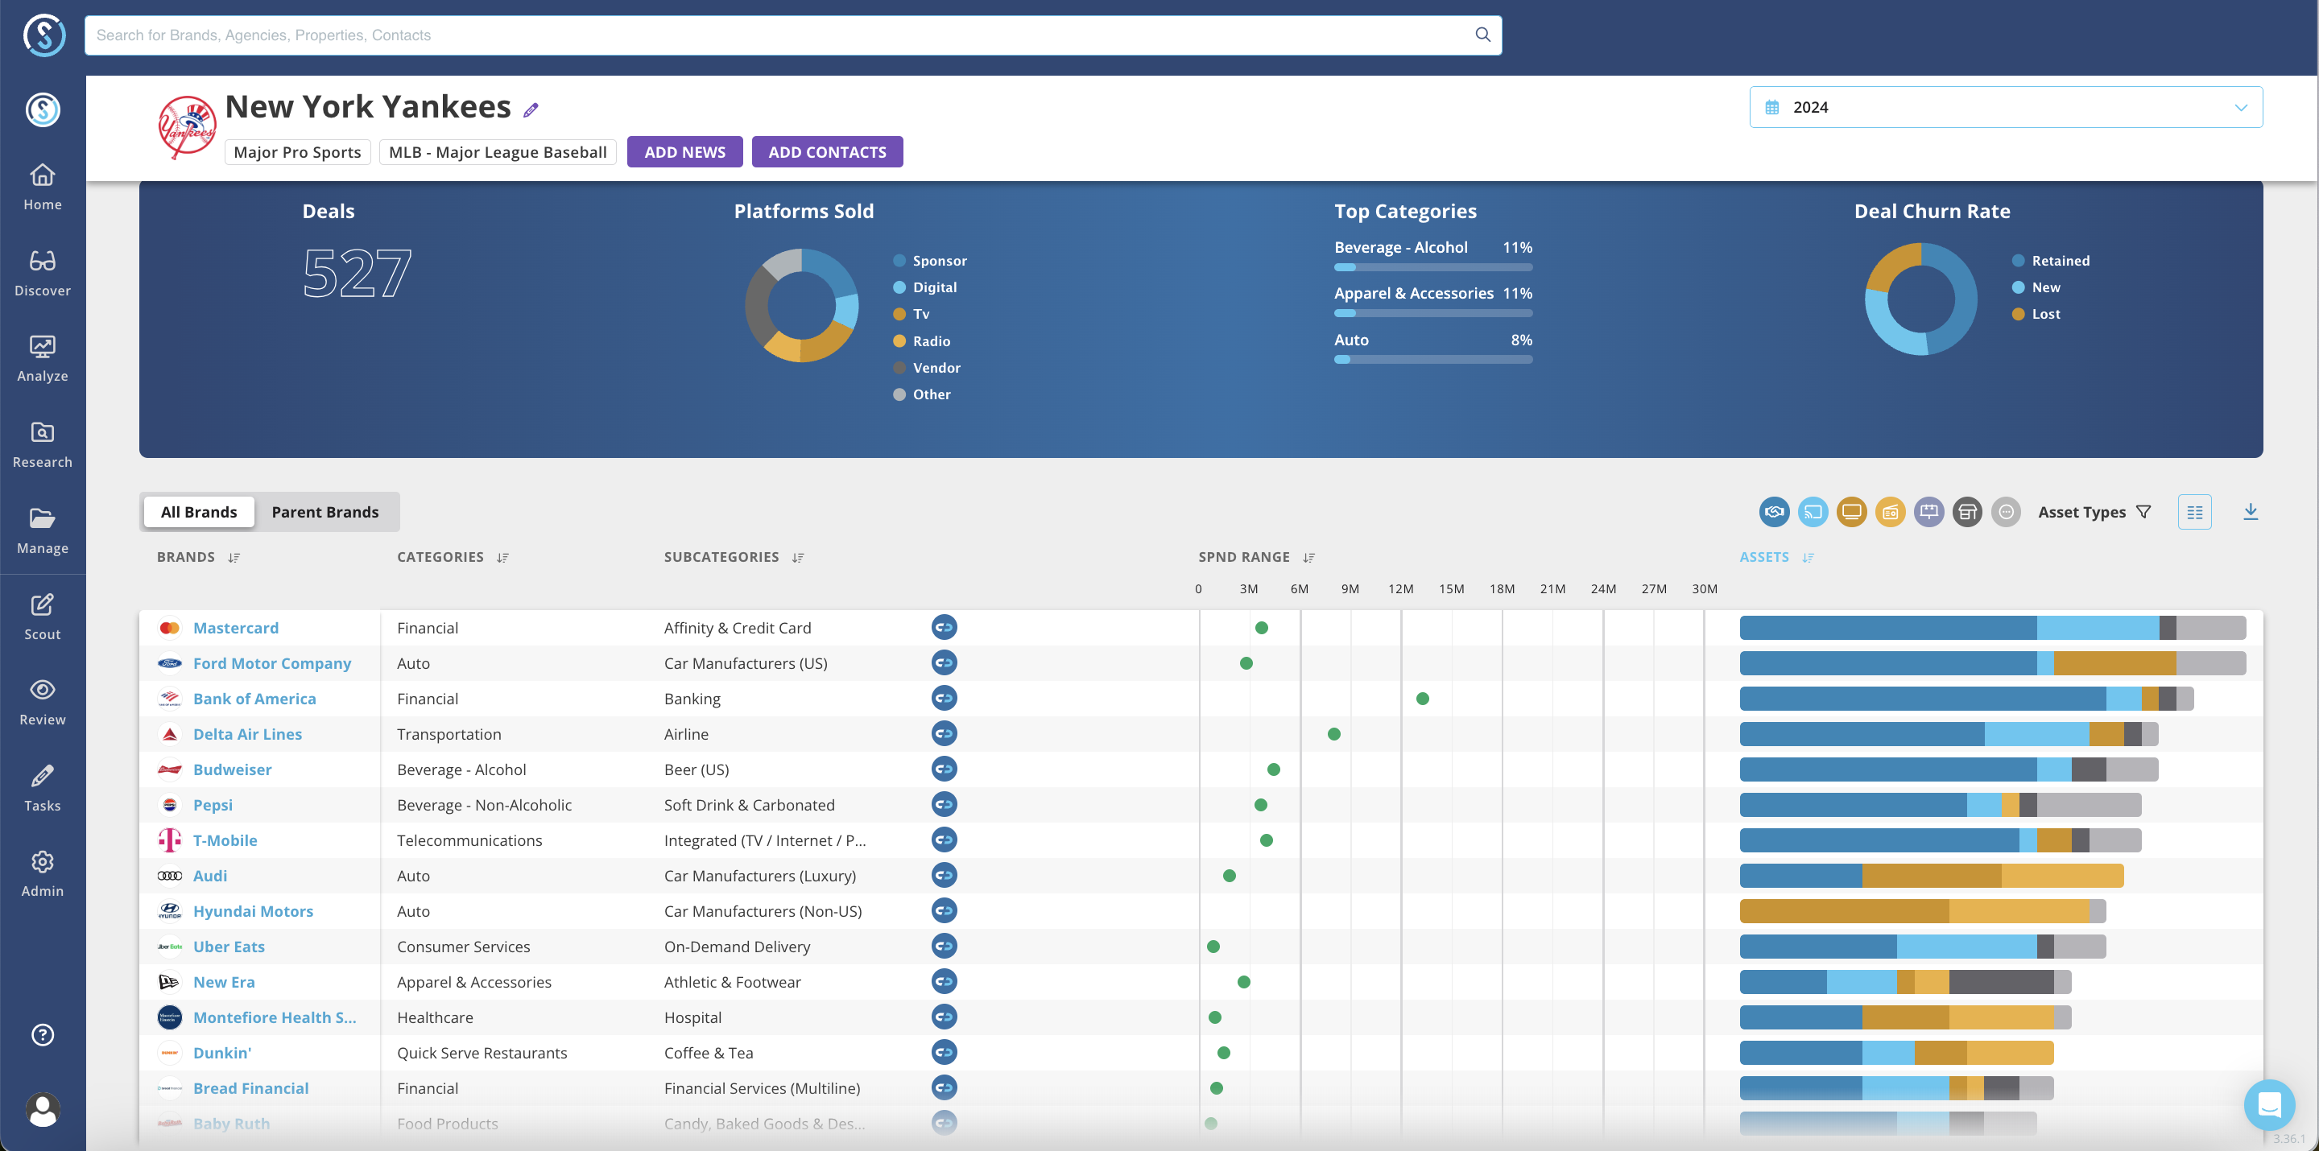The width and height of the screenshot is (2319, 1151).
Task: Open the Discover section
Action: pyautogui.click(x=43, y=273)
